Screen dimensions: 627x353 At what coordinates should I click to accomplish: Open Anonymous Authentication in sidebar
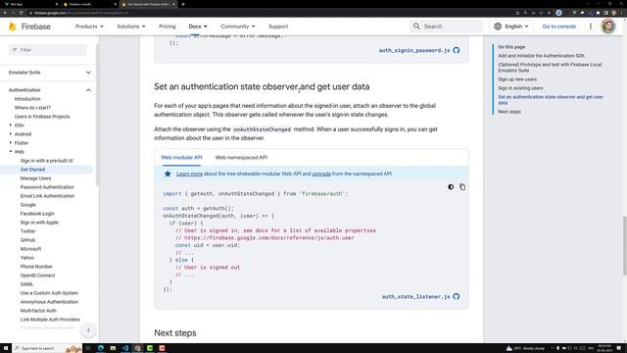pyautogui.click(x=49, y=302)
